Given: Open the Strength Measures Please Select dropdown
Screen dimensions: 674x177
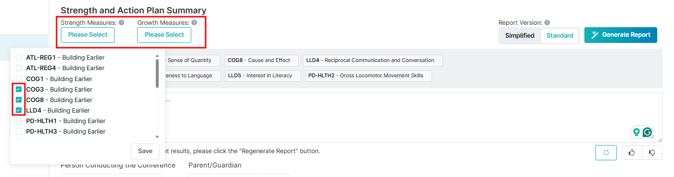Looking at the screenshot, I should click(x=88, y=35).
